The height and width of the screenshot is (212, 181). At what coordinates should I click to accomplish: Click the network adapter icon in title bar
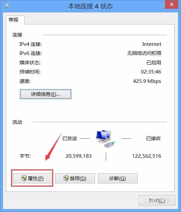point(7,6)
